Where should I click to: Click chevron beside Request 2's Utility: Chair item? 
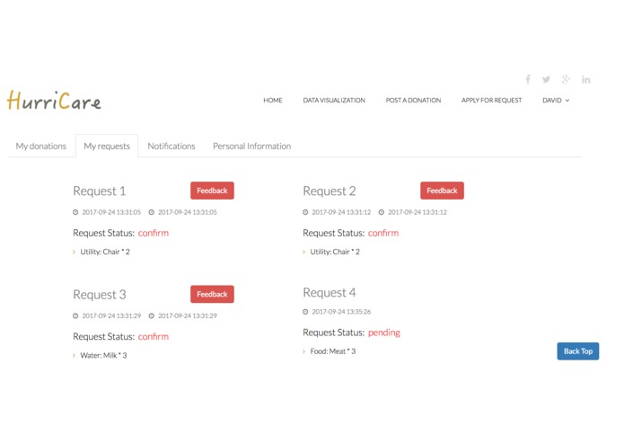tap(304, 252)
